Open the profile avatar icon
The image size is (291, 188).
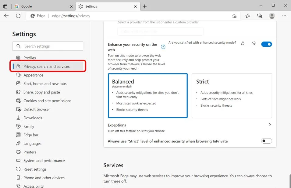tap(272, 16)
